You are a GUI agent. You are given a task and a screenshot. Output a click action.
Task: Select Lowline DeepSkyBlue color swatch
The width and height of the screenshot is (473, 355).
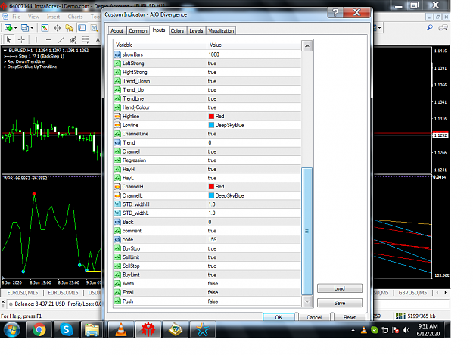click(x=211, y=125)
